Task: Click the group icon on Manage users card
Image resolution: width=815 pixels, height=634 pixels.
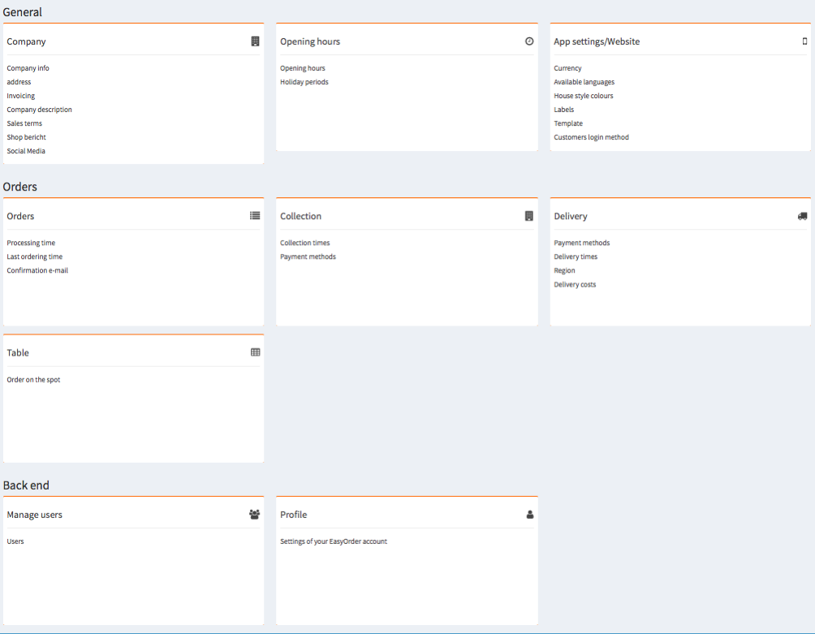Action: pyautogui.click(x=254, y=513)
